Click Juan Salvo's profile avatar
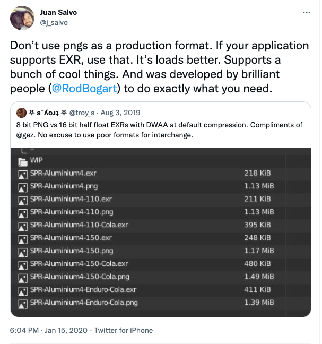322x344 pixels. click(23, 18)
